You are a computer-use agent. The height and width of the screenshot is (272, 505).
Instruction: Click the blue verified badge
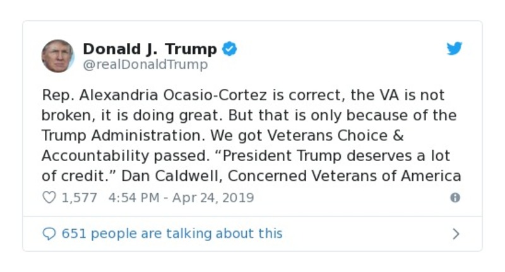click(x=230, y=49)
